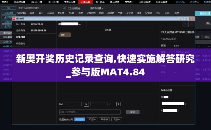Click the 22天安煤业MTN002 bond title
The width and height of the screenshot is (211, 130).
pyautogui.click(x=178, y=32)
